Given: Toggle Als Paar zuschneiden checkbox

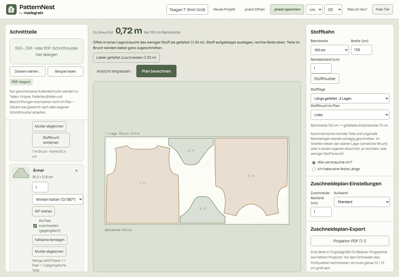Looking at the screenshot, I should [35, 226].
